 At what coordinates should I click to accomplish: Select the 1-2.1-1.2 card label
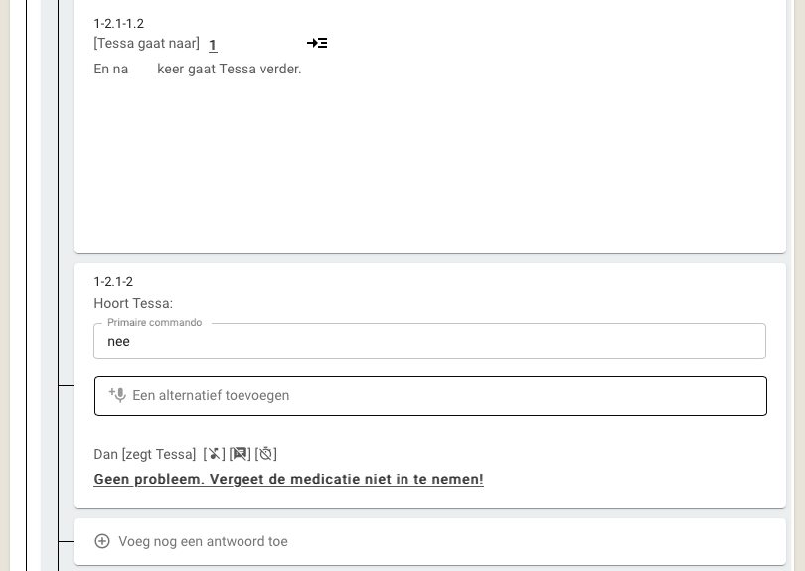[118, 23]
